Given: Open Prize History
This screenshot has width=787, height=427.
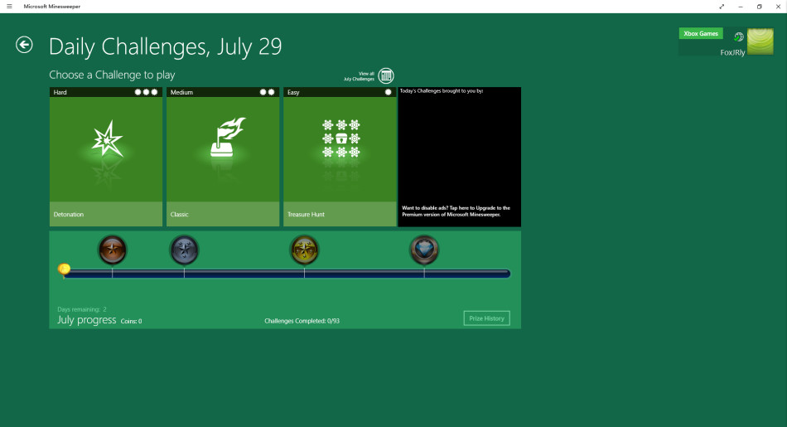Looking at the screenshot, I should click(x=486, y=318).
